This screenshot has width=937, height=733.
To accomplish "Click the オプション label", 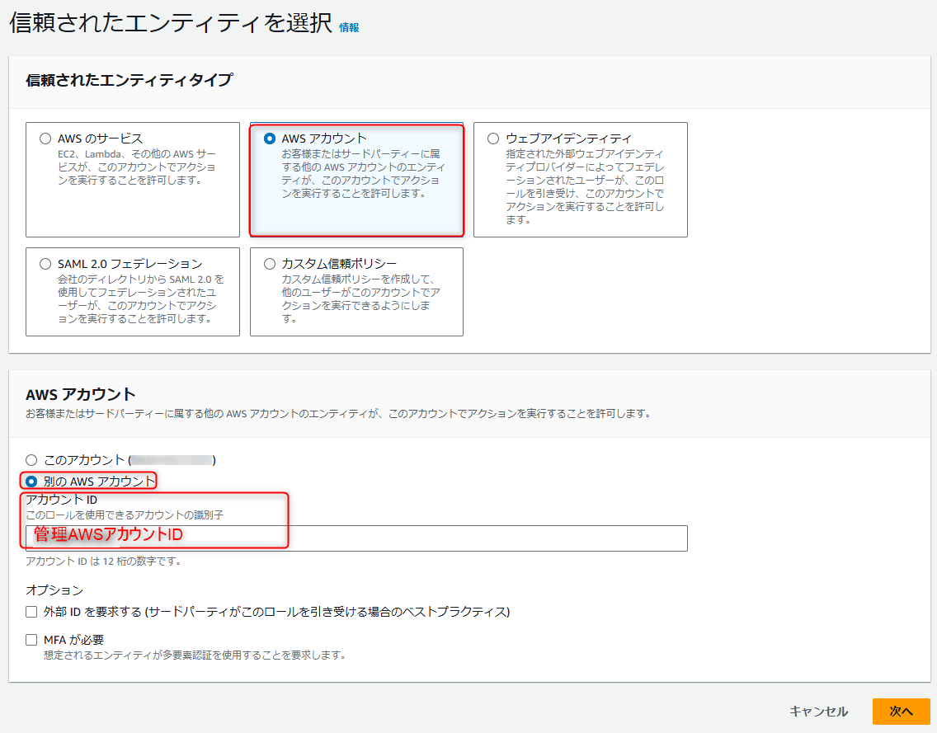I will click(54, 590).
